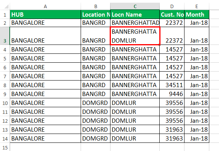Select cell A11 containing BANGALORE
The height and width of the screenshot is (151, 219).
pyautogui.click(x=45, y=112)
